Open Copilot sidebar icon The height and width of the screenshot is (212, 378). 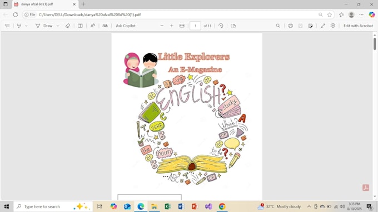[x=372, y=14]
